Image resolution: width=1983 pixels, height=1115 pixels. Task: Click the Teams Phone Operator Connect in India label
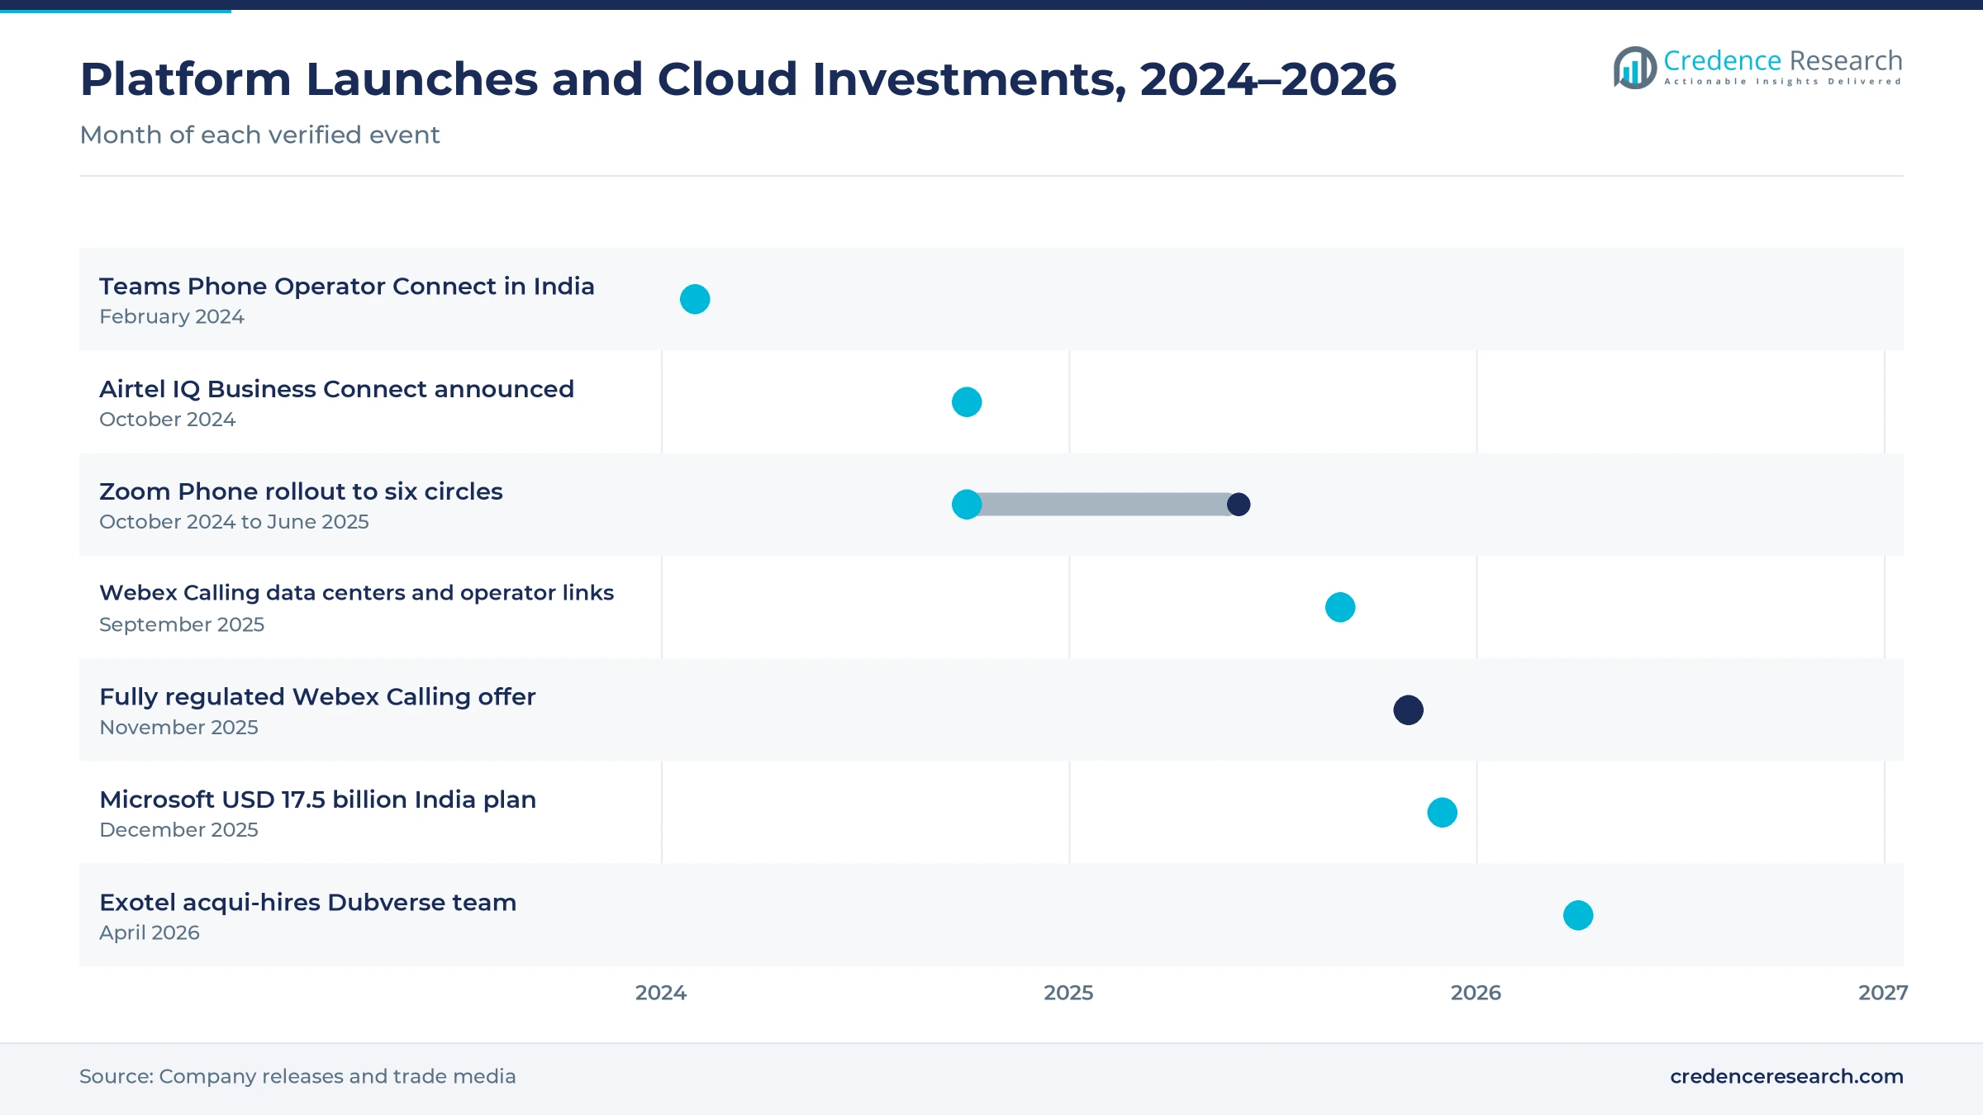347,286
